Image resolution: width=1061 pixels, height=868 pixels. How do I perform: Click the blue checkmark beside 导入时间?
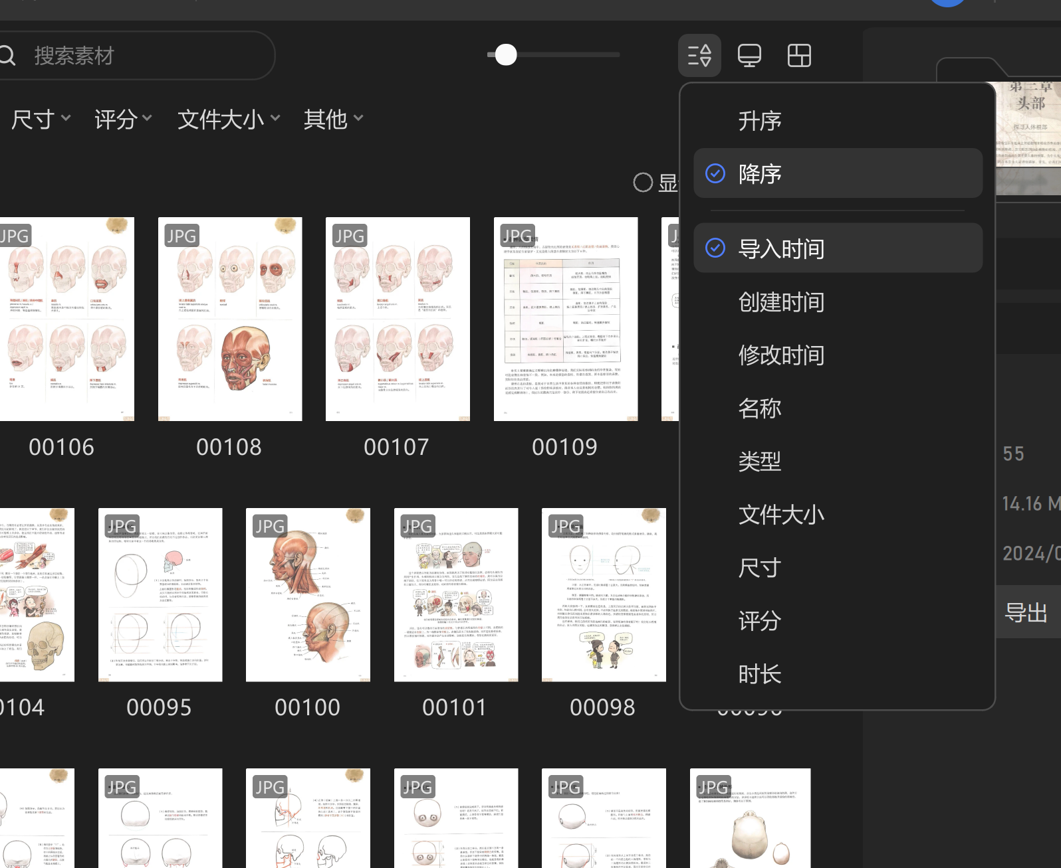click(715, 248)
